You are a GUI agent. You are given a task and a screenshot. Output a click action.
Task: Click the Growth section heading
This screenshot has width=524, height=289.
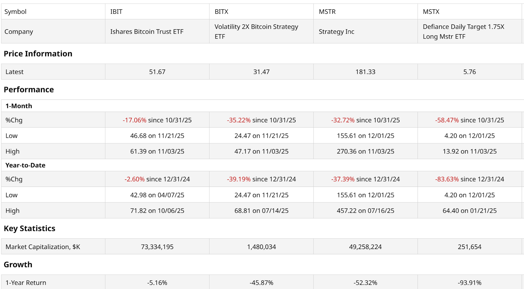pos(18,264)
